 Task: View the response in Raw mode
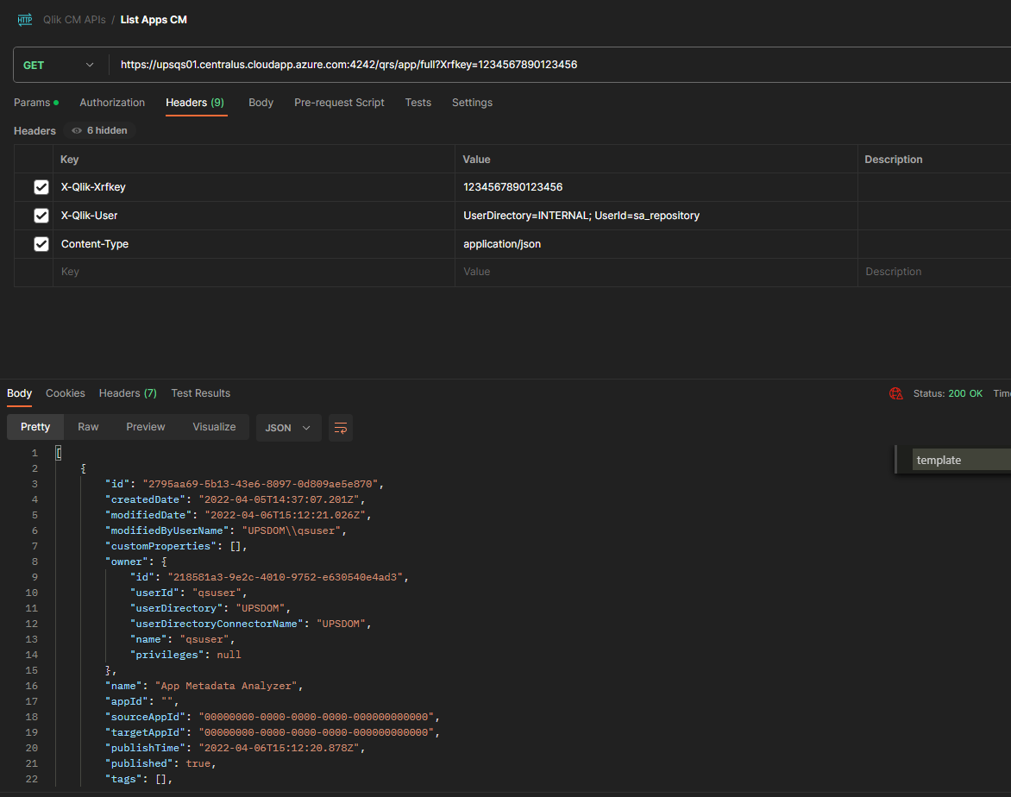(x=87, y=426)
